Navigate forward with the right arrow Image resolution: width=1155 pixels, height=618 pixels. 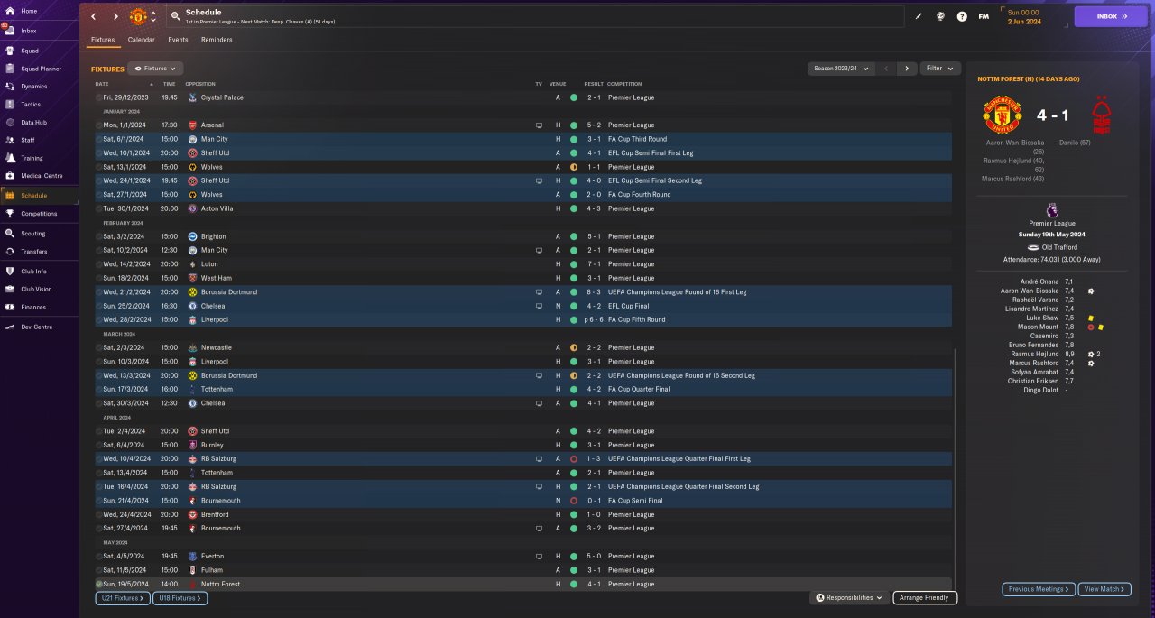point(115,16)
